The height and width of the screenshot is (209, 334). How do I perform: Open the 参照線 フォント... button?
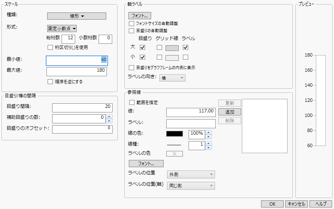coord(146,163)
